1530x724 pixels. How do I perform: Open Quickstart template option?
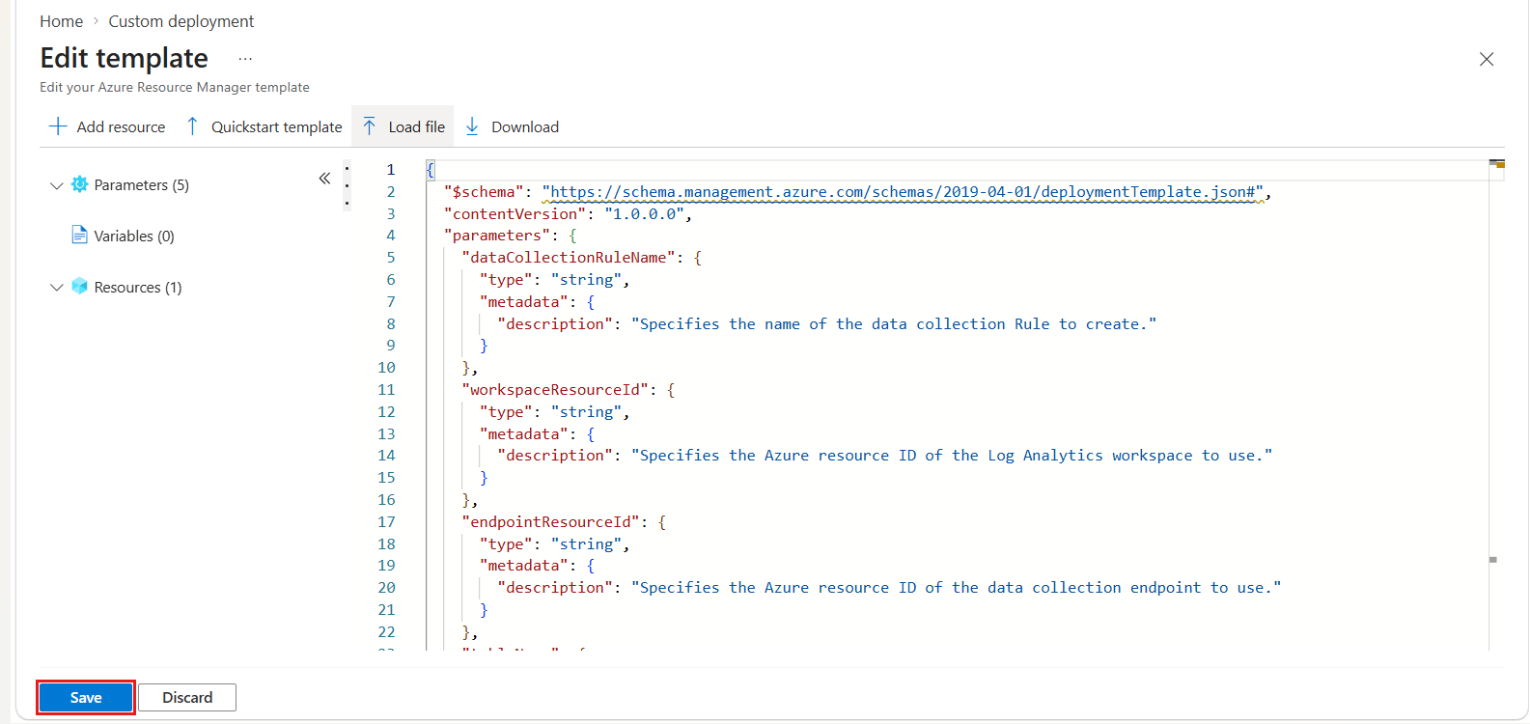[x=276, y=127]
